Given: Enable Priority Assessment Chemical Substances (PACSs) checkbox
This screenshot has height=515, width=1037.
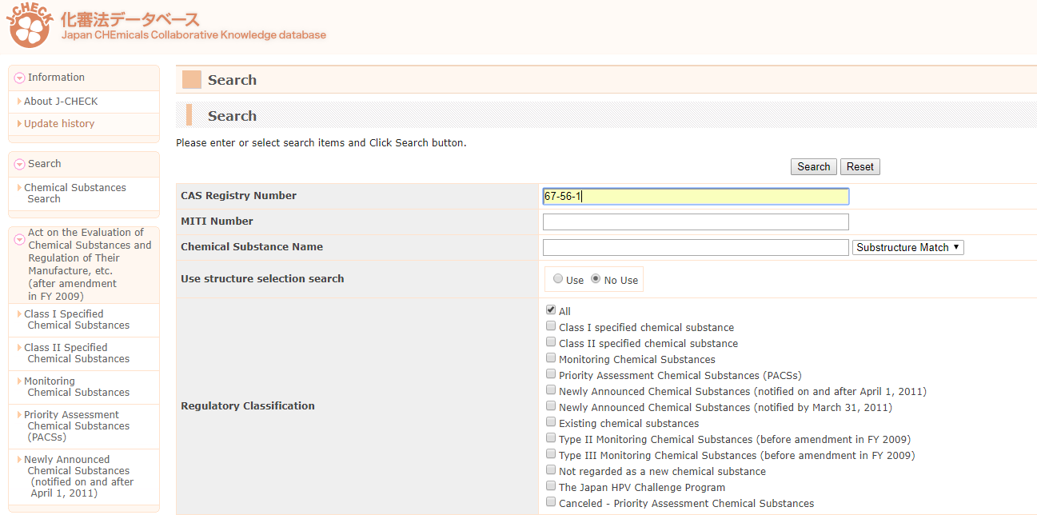Looking at the screenshot, I should (551, 374).
